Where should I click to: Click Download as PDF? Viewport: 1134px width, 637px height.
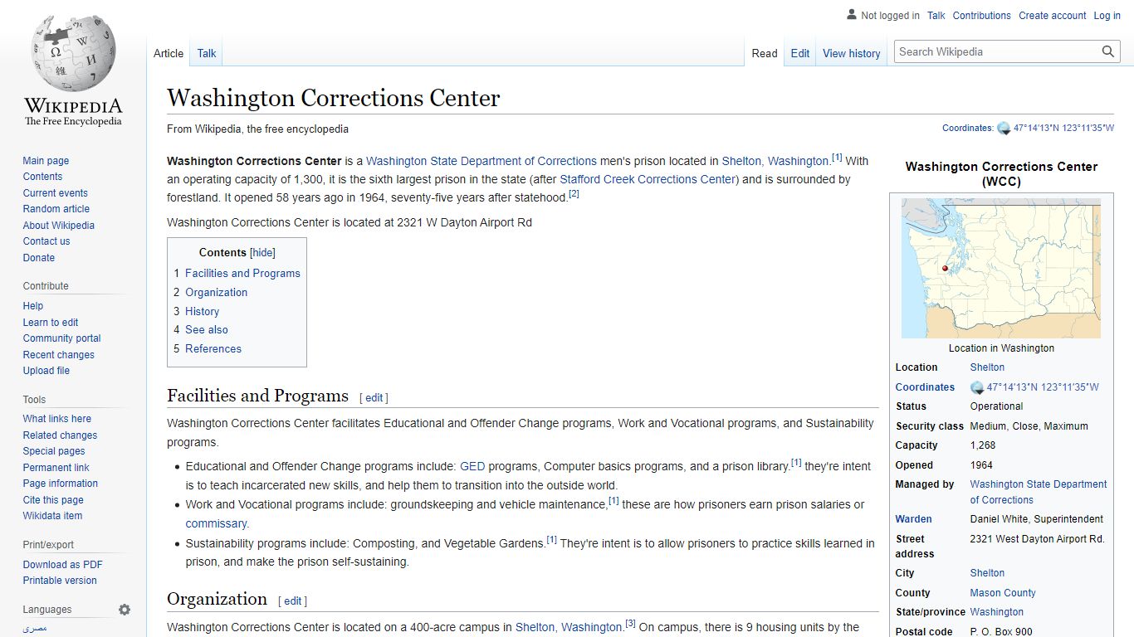(x=62, y=565)
